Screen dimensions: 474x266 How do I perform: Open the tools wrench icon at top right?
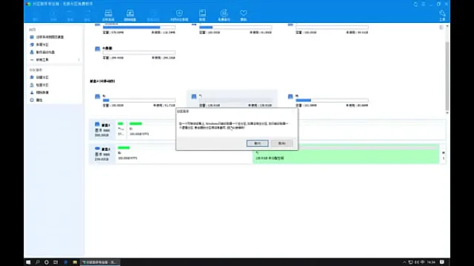(442, 15)
